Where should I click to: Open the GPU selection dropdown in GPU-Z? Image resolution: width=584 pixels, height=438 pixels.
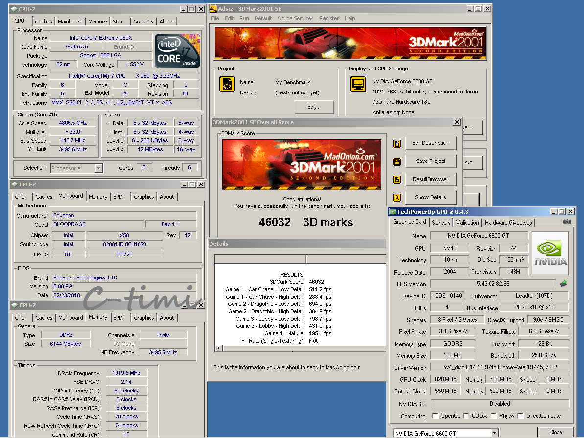tap(494, 433)
